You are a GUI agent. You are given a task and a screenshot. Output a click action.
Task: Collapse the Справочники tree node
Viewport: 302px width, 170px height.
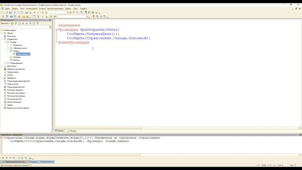[x=2, y=39]
